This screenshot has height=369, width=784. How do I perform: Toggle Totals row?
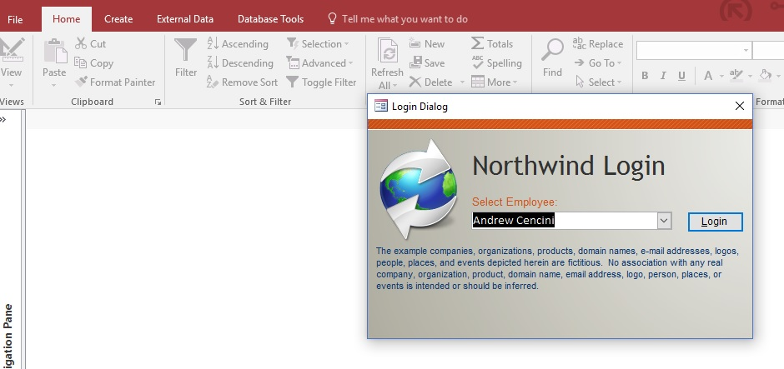[492, 44]
